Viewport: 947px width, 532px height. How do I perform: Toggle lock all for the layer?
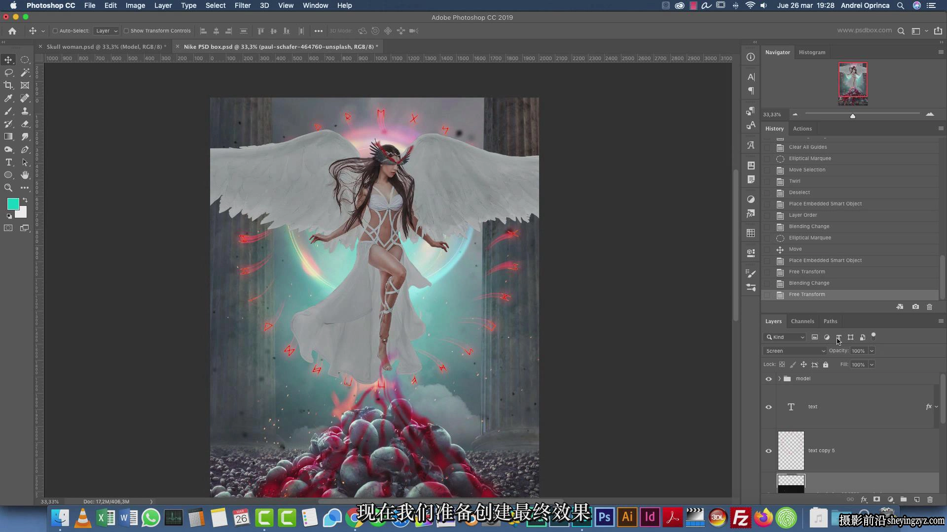[x=826, y=365]
